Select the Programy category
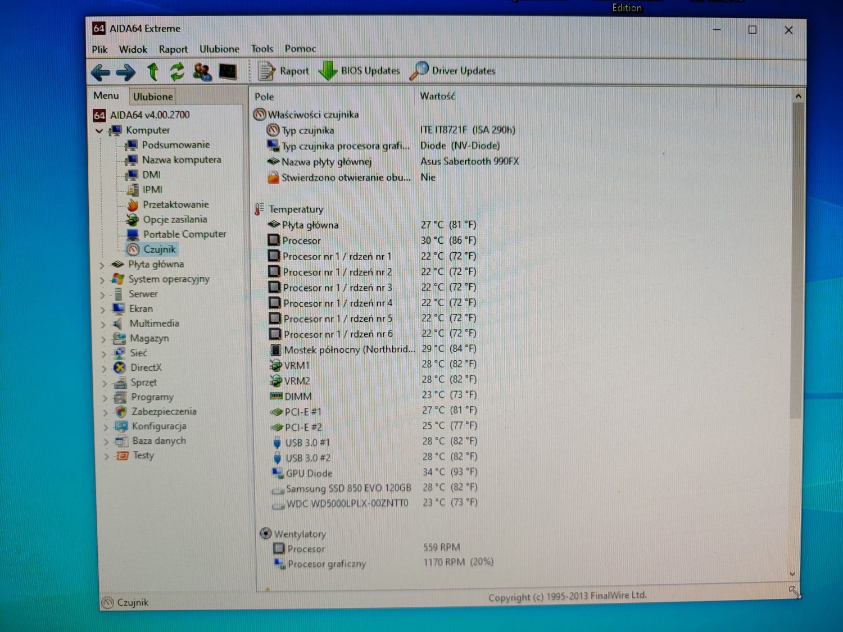Screen dimensions: 843x632 click(x=144, y=397)
